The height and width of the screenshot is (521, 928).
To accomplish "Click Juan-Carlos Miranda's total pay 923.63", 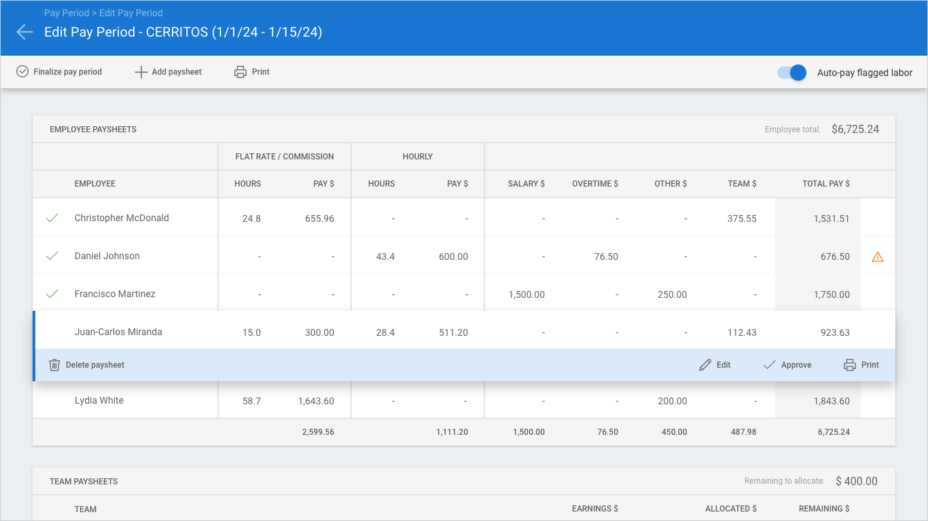I will point(835,332).
